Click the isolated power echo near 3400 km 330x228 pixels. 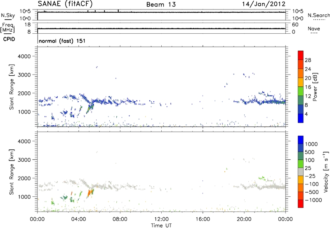pyautogui.click(x=97, y=67)
